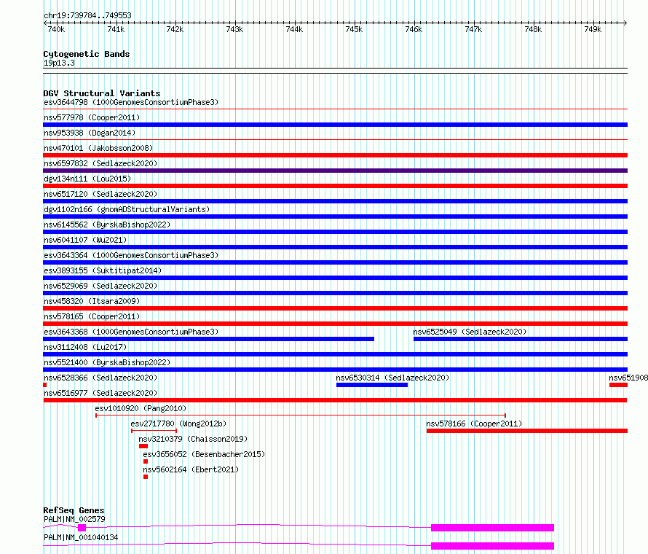This screenshot has height=554, width=648.
Task: Click the esv2717780 (Wong2012b) variant line
Action: (x=154, y=431)
